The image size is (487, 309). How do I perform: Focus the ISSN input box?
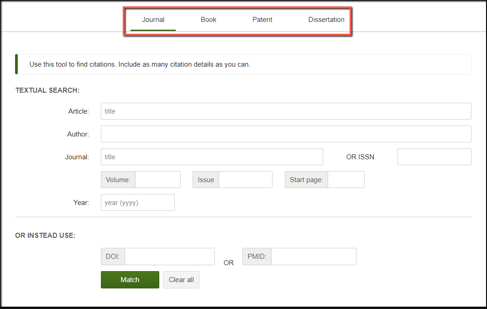pyautogui.click(x=434, y=157)
